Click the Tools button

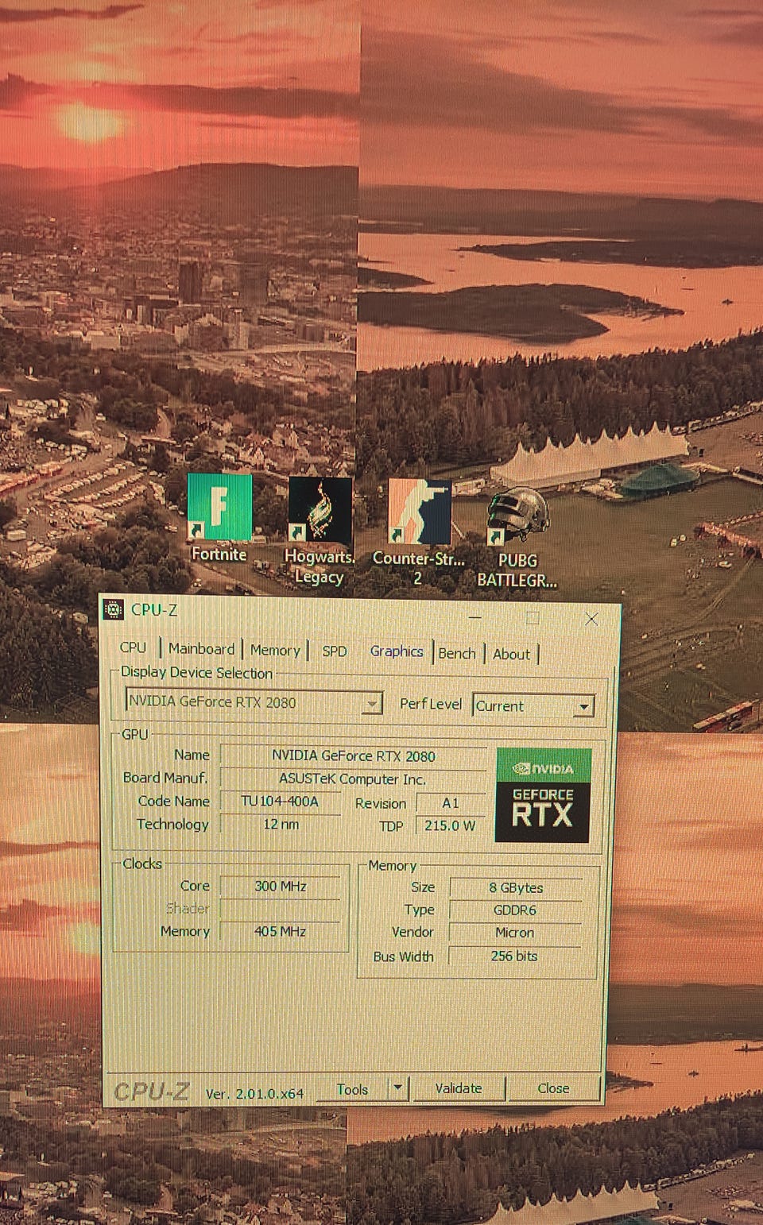point(352,1089)
